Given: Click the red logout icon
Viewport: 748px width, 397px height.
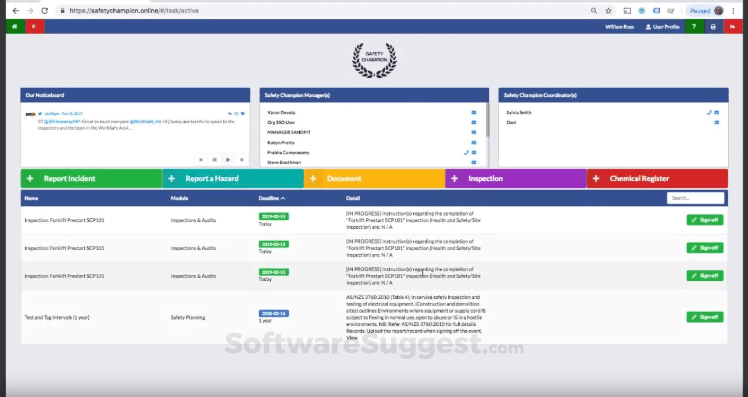Looking at the screenshot, I should pyautogui.click(x=733, y=26).
